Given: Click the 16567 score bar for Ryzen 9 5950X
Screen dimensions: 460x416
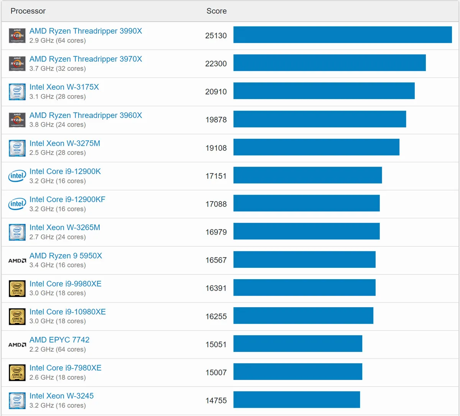Looking at the screenshot, I should click(x=304, y=259).
